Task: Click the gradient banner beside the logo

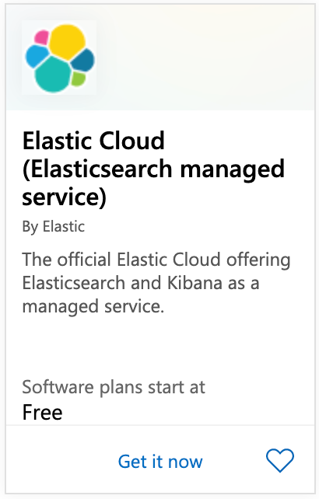Action: pos(205,58)
